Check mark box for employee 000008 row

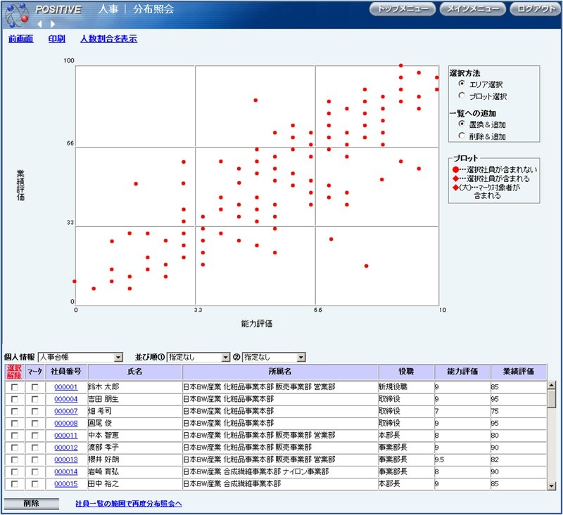[34, 424]
